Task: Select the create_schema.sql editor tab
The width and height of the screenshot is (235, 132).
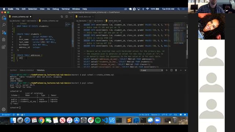Action: tap(20, 16)
